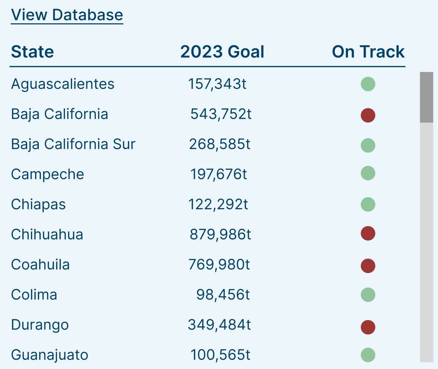Click the table's vertical scrollbar thumb
This screenshot has height=369, width=438.
click(426, 97)
